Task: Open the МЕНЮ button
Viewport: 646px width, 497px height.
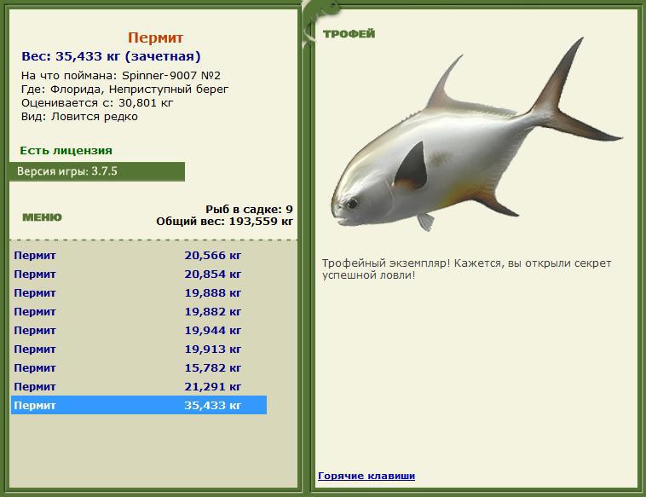Action: pos(42,217)
